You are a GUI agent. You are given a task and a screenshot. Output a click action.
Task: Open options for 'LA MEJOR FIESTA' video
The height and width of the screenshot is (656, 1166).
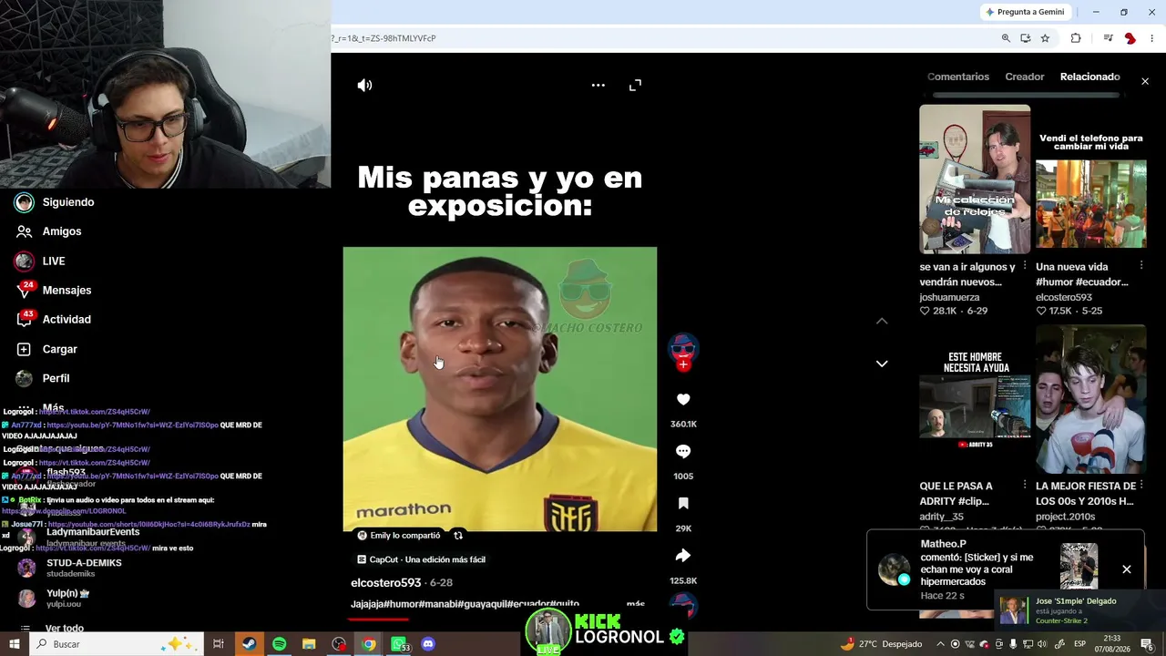point(1141,486)
